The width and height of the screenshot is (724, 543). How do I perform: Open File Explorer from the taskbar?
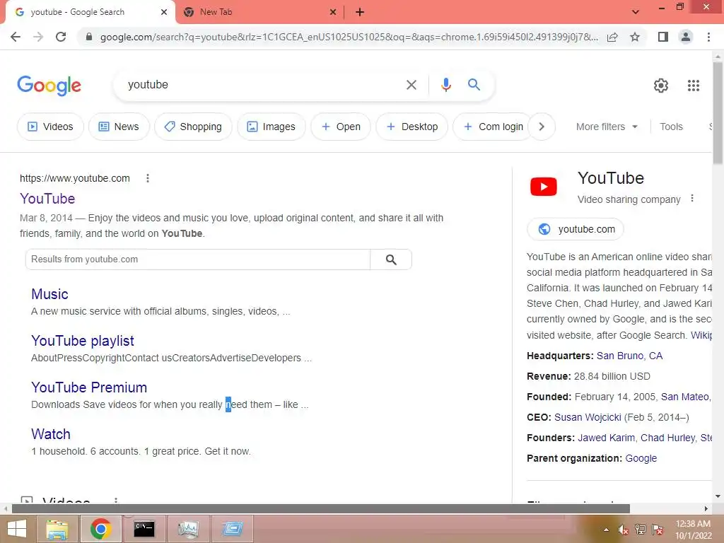coord(57,529)
